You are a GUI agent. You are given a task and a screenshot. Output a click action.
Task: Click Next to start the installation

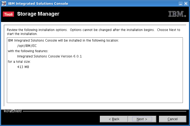coord(142,119)
